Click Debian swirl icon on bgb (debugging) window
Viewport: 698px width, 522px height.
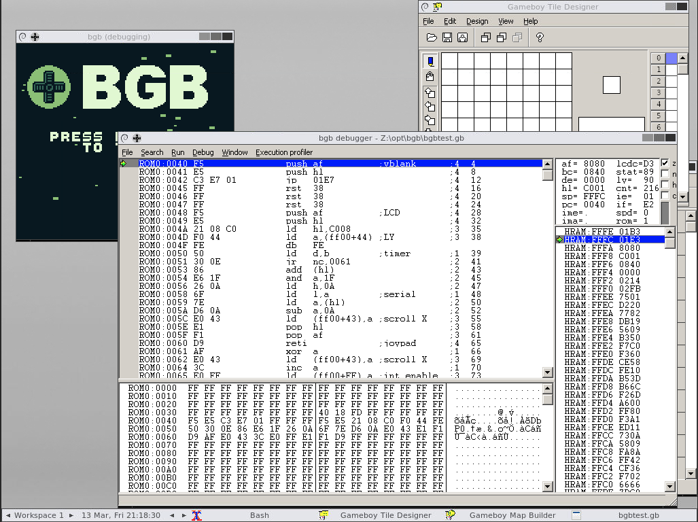(x=22, y=37)
